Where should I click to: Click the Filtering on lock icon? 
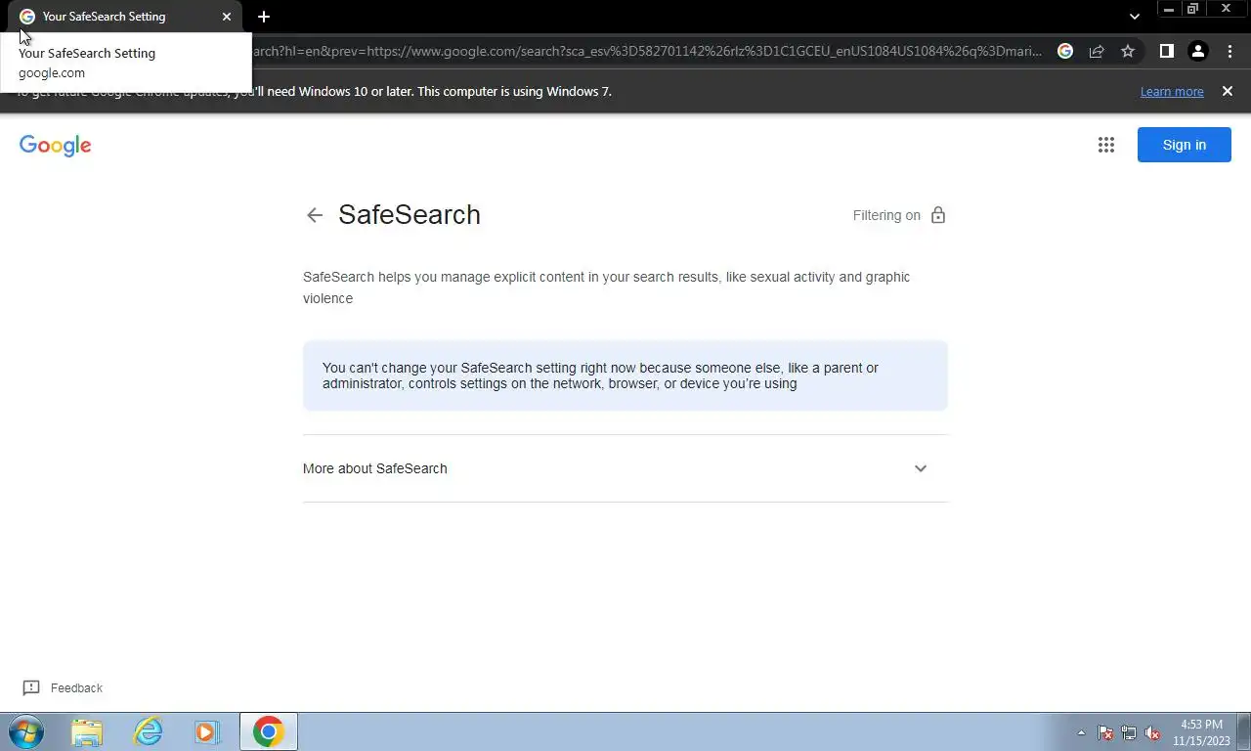938,215
